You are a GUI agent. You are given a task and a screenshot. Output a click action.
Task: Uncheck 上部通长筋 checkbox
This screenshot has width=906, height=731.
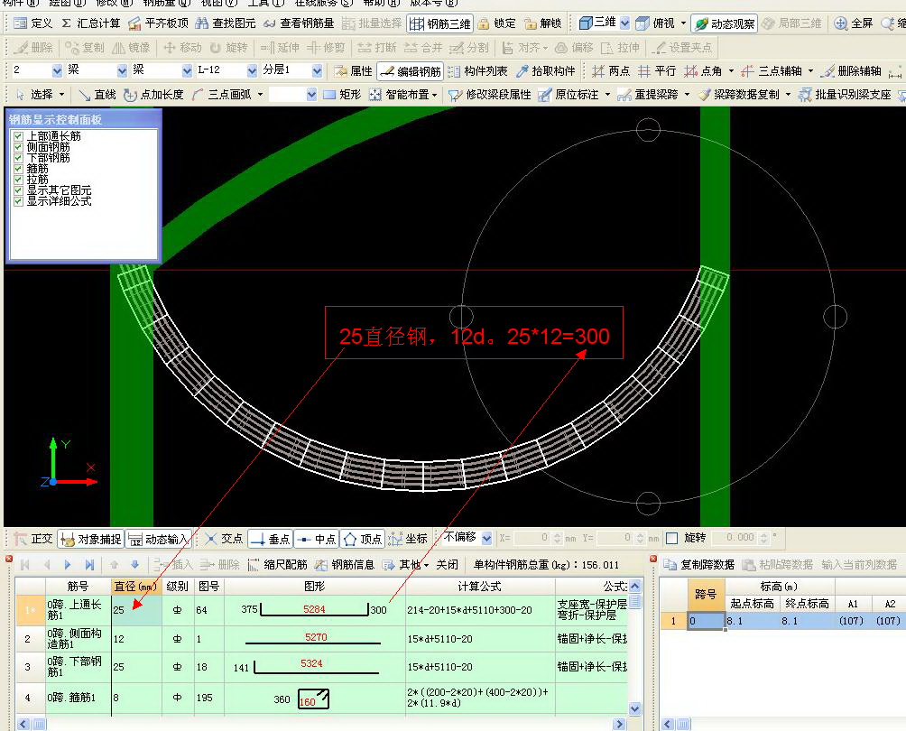click(18, 136)
